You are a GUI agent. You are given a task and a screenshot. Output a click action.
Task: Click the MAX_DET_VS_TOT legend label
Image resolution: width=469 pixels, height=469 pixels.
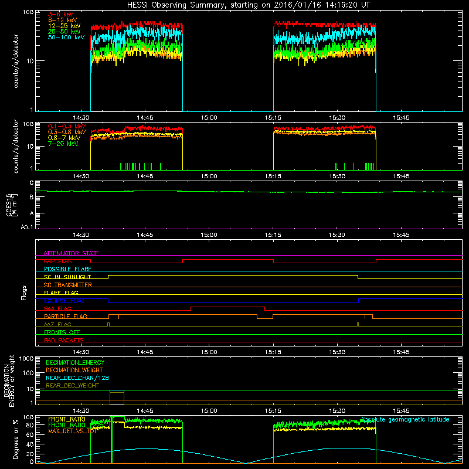72,431
